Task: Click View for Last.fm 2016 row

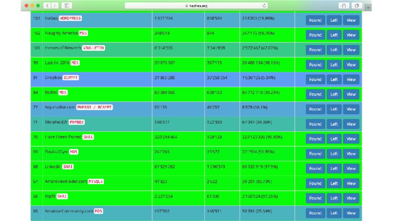Action: point(351,64)
